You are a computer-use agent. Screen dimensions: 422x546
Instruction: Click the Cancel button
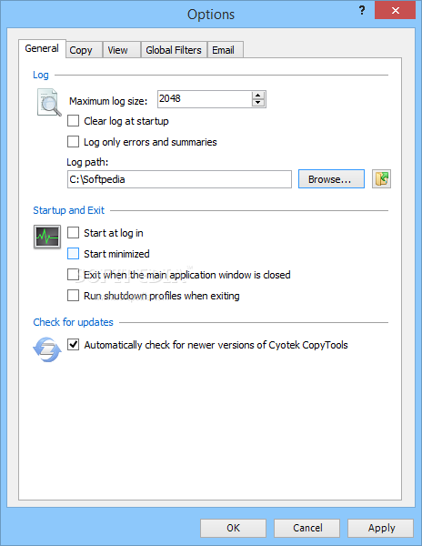click(x=306, y=528)
